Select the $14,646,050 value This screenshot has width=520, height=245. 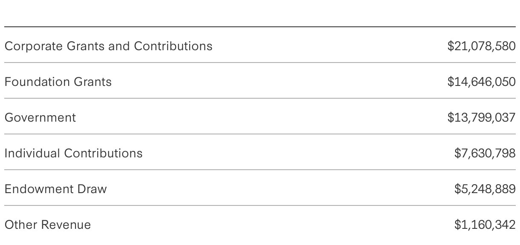(x=481, y=82)
